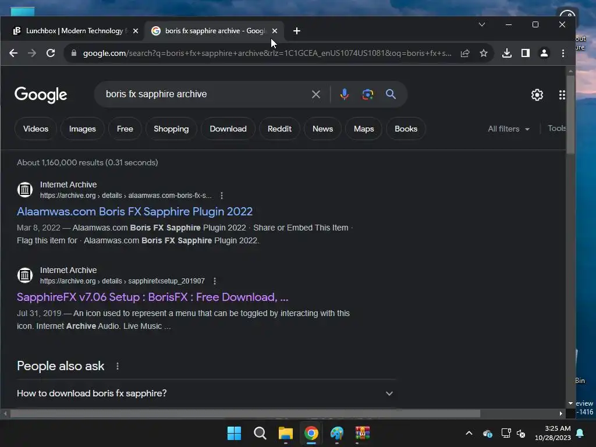
Task: Expand How to download boris fx sapphire
Action: (205, 393)
